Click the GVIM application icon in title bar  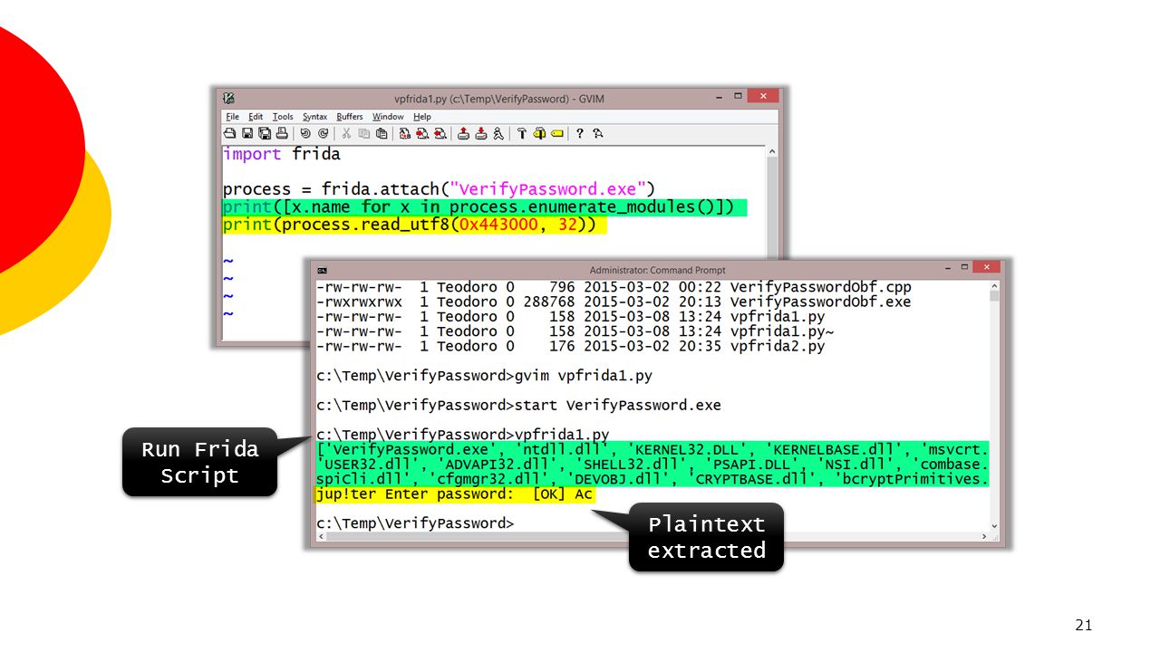[x=229, y=98]
